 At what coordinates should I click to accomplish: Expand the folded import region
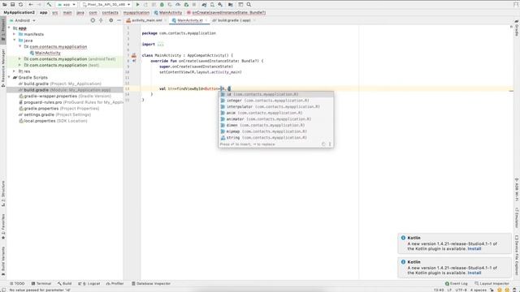[x=161, y=45]
